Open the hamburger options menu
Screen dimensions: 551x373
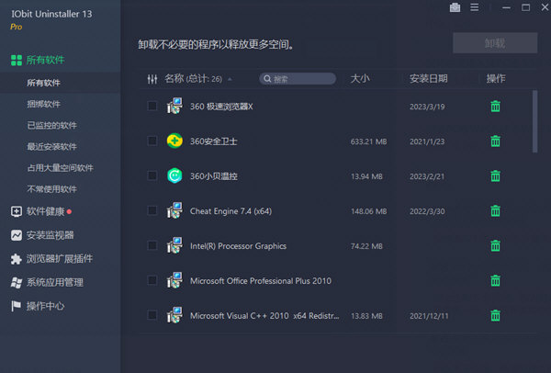tap(477, 8)
